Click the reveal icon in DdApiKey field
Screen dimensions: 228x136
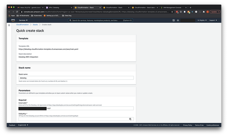coord(130,119)
